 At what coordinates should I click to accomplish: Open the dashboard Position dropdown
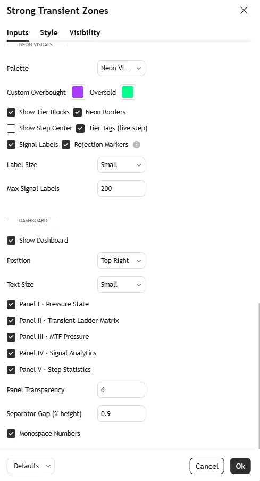[x=121, y=260]
